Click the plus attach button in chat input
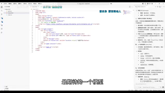 pyautogui.click(x=136, y=87)
